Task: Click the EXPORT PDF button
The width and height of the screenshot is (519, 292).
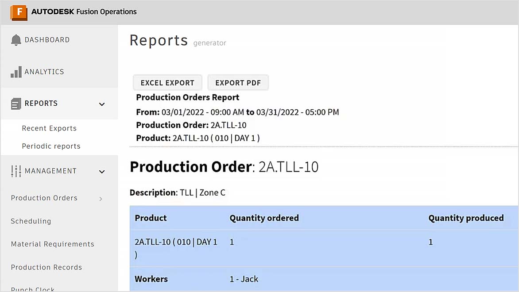Action: pyautogui.click(x=238, y=82)
